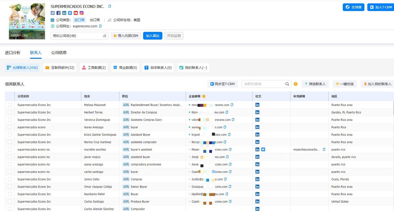This screenshot has width=394, height=211.
Task: Select 自采联系人(0) sub-tab
Action: tap(158, 68)
